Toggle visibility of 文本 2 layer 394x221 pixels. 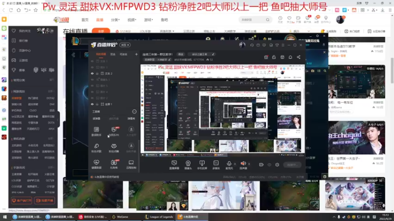point(92,73)
